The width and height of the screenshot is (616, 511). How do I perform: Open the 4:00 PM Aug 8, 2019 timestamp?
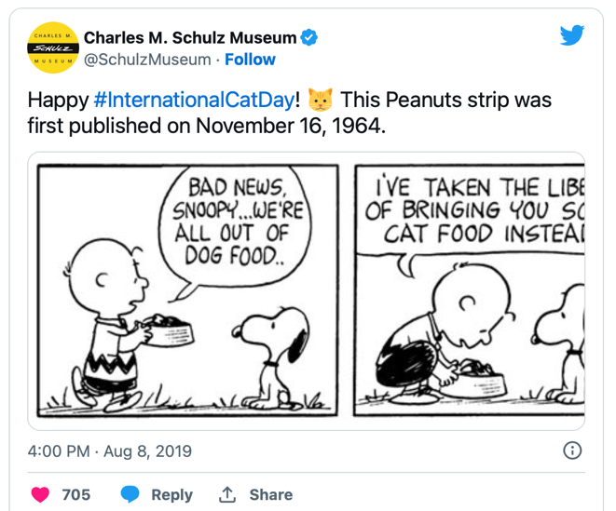pos(110,451)
